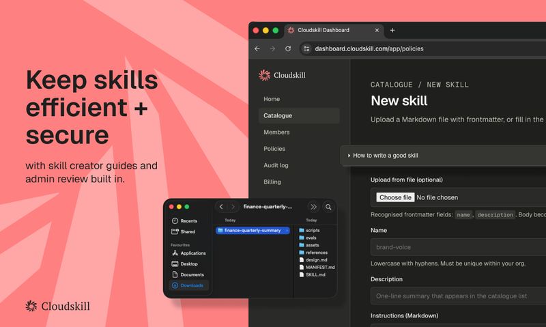Click the "description" frontmatter field tag

pos(495,215)
